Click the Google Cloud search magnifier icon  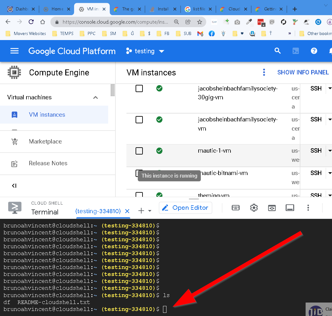click(277, 51)
